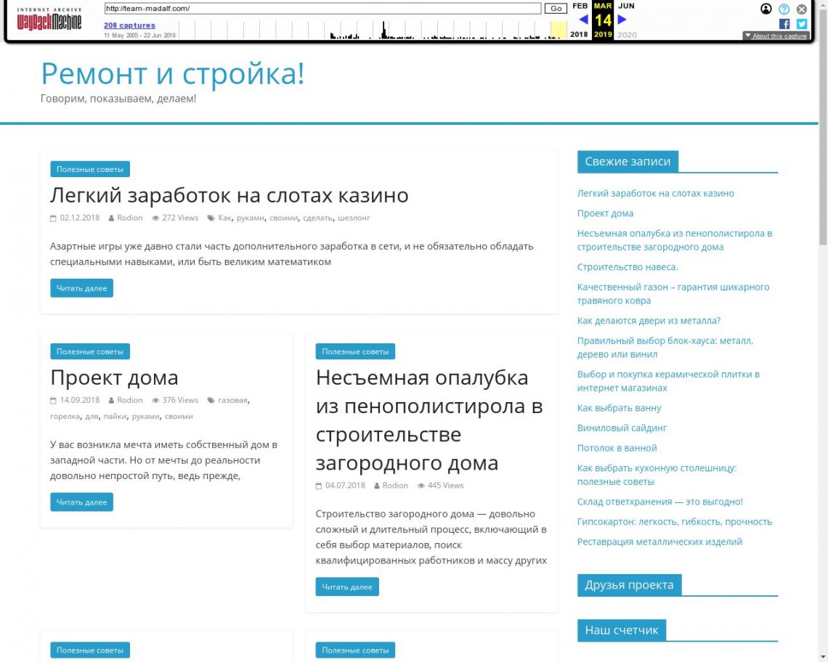
Task: Select the 2018 year link
Action: pos(579,34)
